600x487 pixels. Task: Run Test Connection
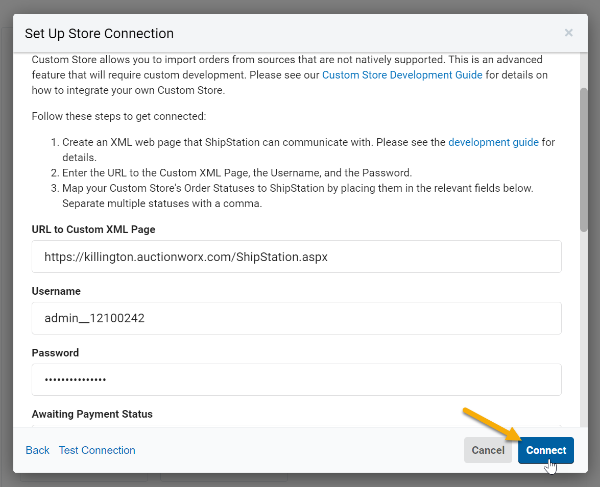pos(97,450)
